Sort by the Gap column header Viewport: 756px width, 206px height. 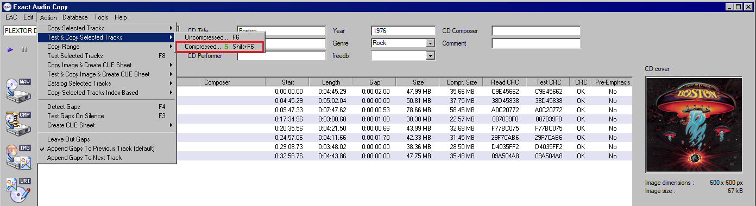(375, 82)
